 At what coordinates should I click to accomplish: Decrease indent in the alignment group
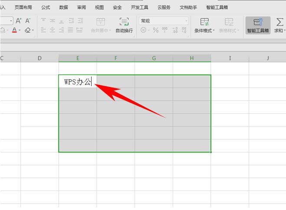click(71, 21)
